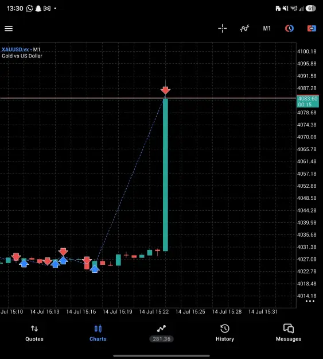
Task: Tap the status bar clock 13:30
Action: coord(15,9)
